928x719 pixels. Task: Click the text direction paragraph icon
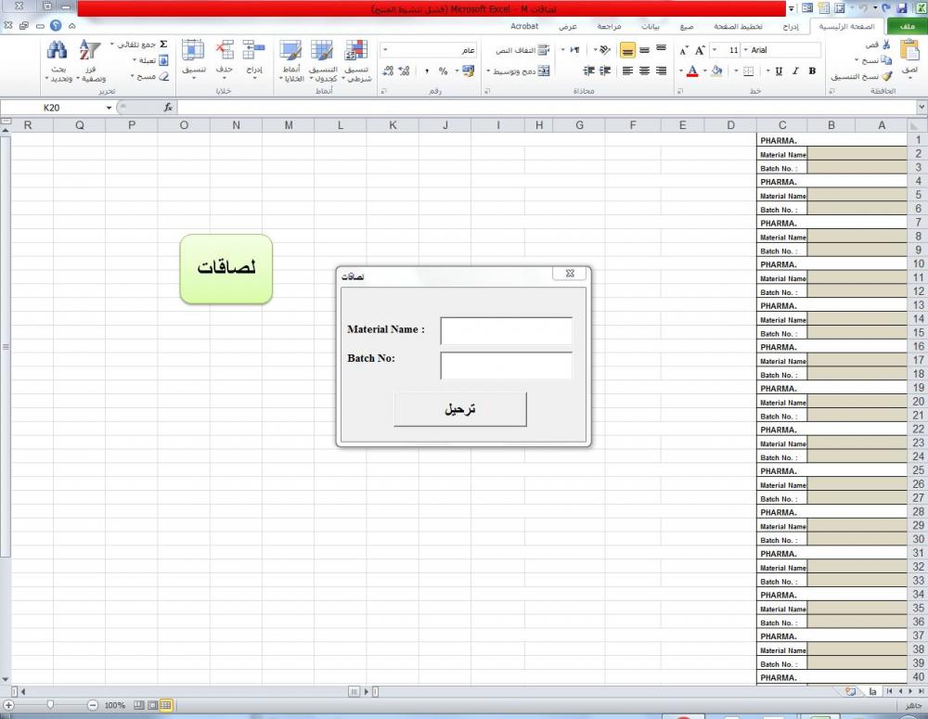(574, 50)
